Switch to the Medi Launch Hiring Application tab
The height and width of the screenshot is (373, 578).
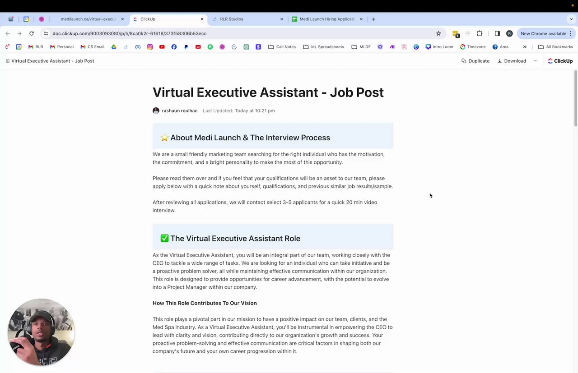(x=327, y=19)
